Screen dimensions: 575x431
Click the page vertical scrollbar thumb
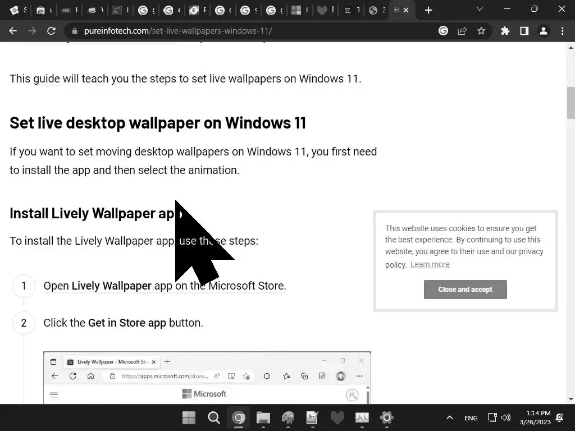[x=571, y=103]
